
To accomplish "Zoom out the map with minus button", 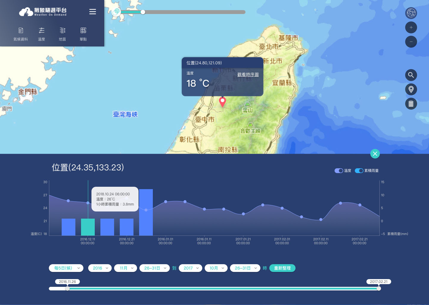I will point(411,42).
